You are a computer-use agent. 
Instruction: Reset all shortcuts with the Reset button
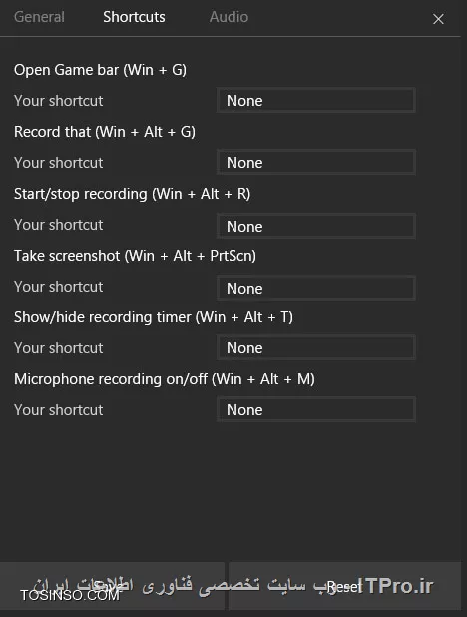[344, 586]
